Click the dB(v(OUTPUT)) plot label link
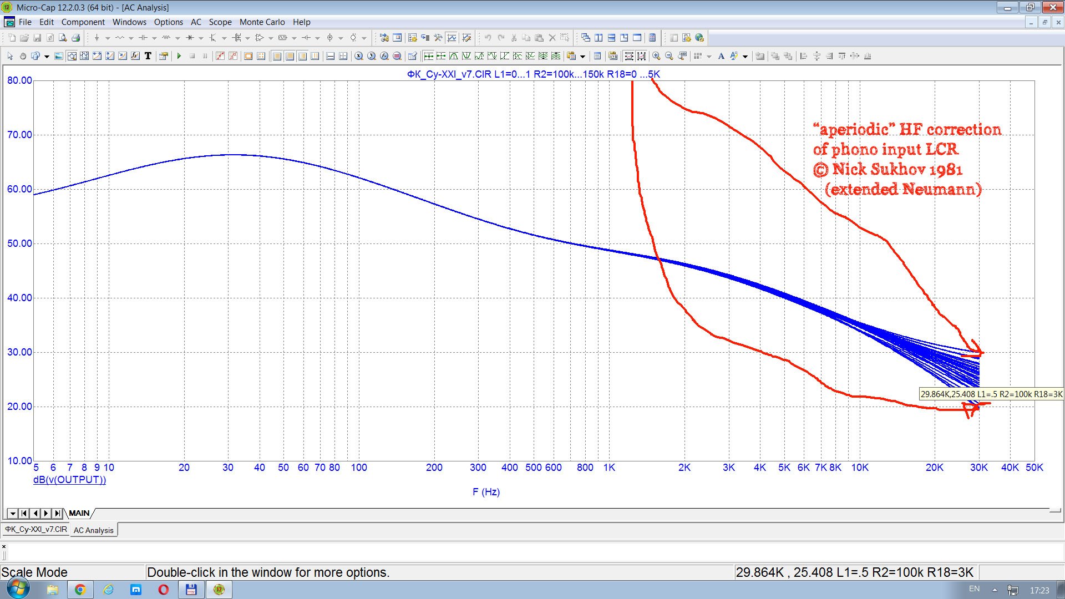 [69, 480]
